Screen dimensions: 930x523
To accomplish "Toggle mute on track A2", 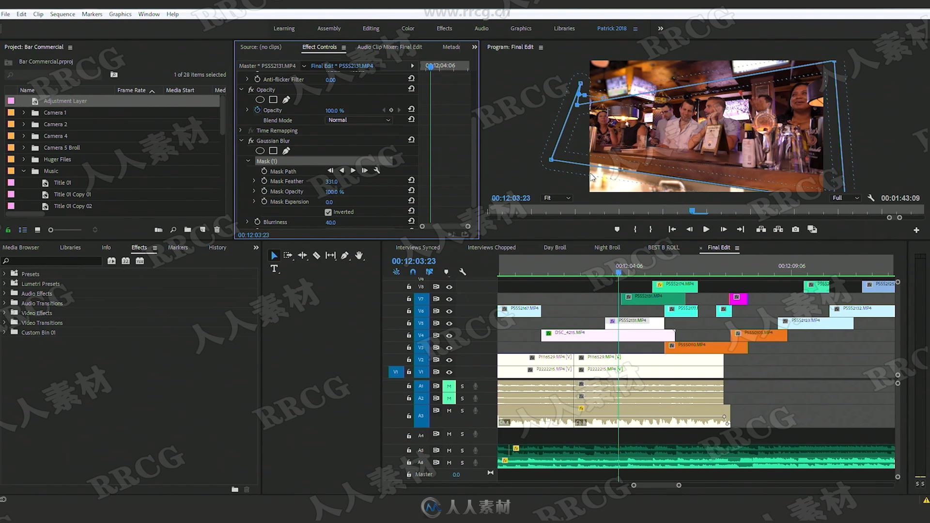I will click(449, 399).
